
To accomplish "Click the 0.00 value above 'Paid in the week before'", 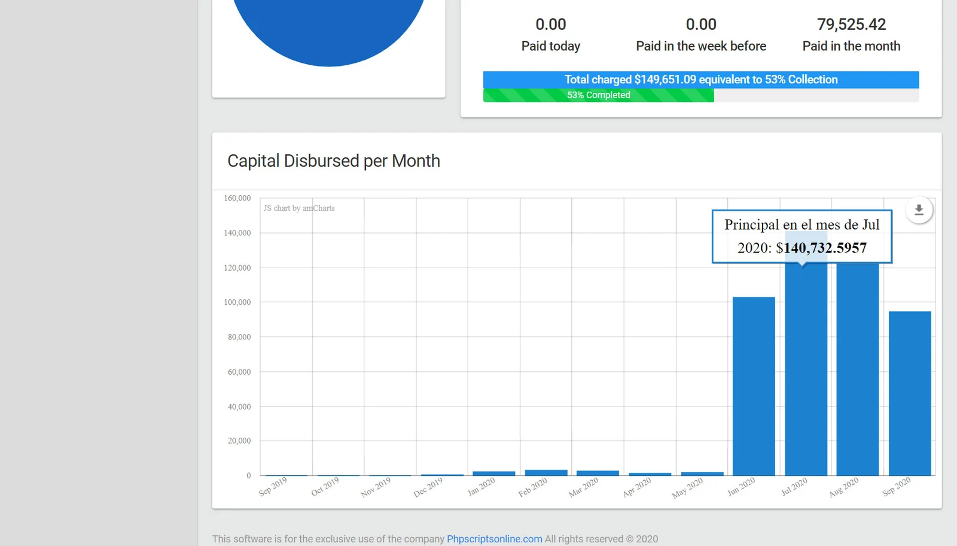I will tap(701, 25).
